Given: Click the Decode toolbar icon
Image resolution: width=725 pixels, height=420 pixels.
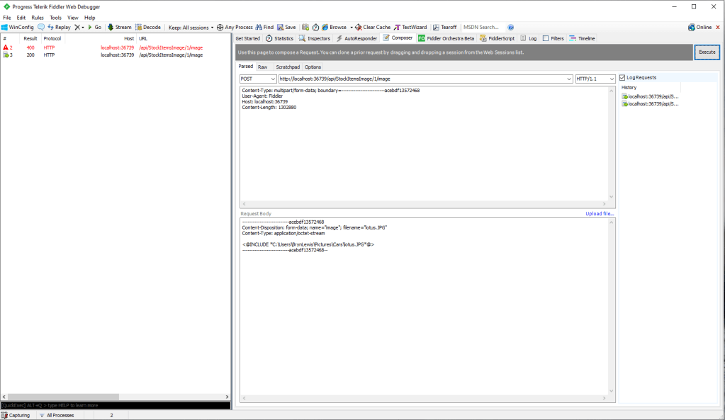Looking at the screenshot, I should click(139, 27).
